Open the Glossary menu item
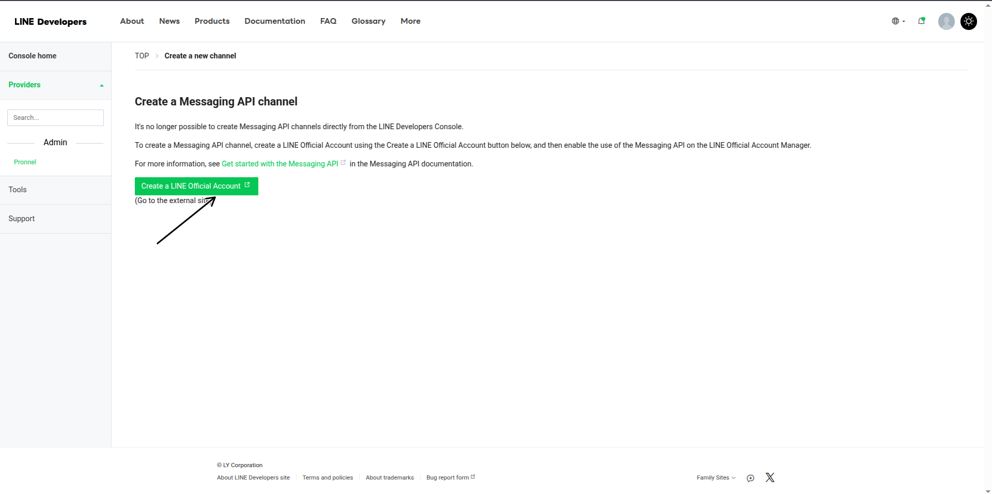This screenshot has height=494, width=992. tap(368, 21)
